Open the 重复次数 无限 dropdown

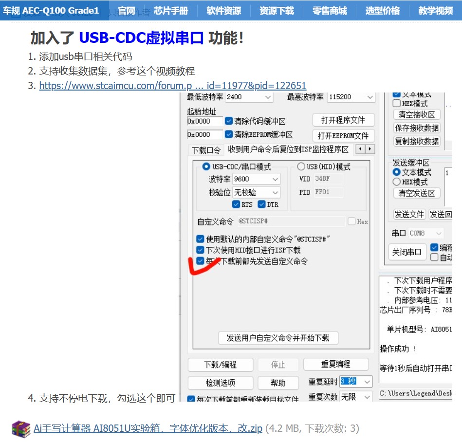(356, 397)
